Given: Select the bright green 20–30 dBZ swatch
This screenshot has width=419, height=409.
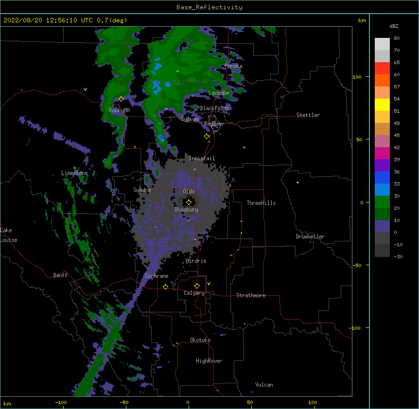Looking at the screenshot, I should click(x=382, y=202).
